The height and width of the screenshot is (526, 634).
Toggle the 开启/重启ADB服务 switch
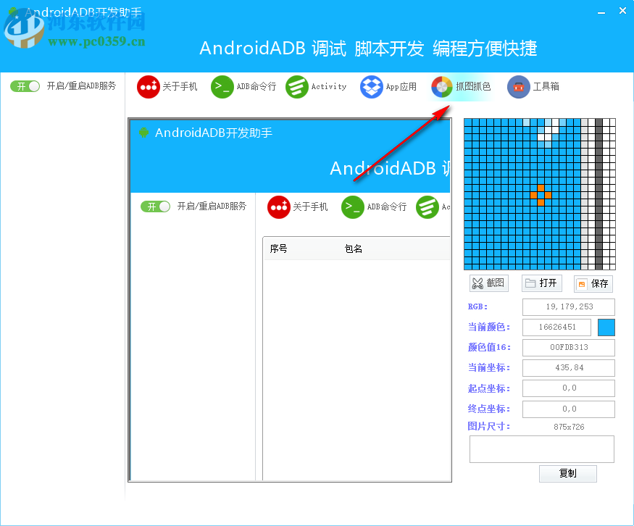25,85
